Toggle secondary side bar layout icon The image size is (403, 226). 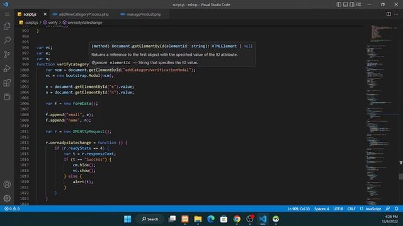pyautogui.click(x=352, y=4)
